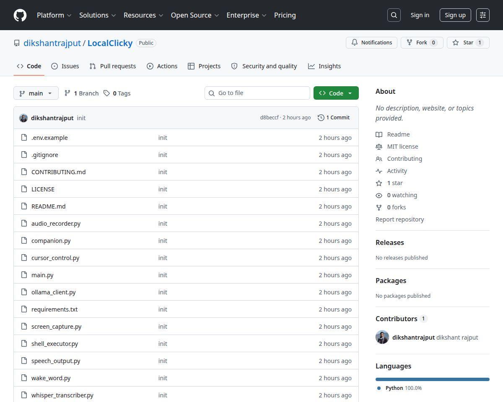Viewport: 503px width, 402px height.
Task: Switch to the Projects tab
Action: [204, 66]
